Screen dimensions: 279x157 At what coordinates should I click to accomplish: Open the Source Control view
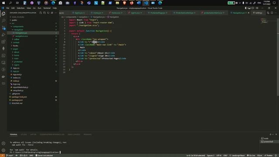(3, 27)
